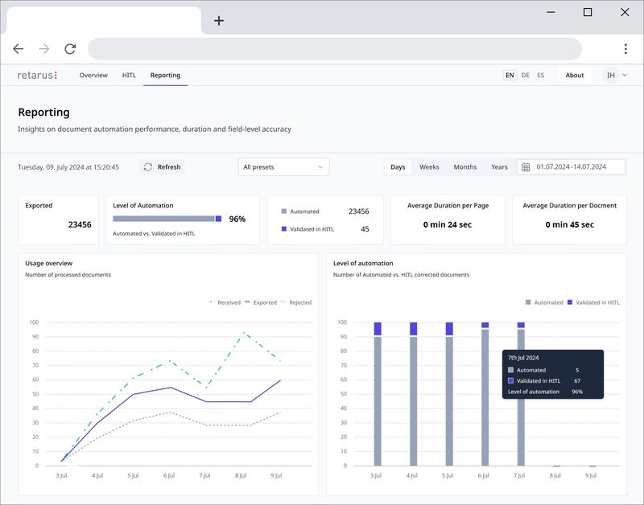The image size is (644, 505).
Task: Switch language to ES
Action: tap(540, 75)
